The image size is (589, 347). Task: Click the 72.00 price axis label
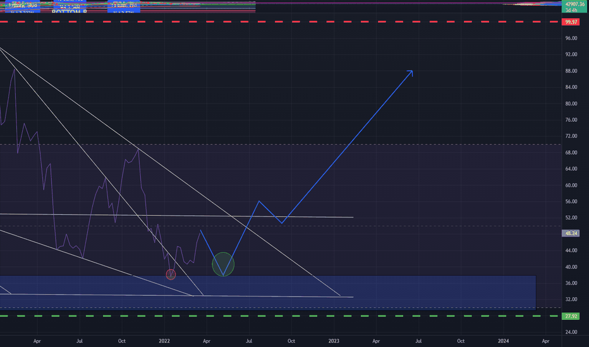click(x=571, y=136)
